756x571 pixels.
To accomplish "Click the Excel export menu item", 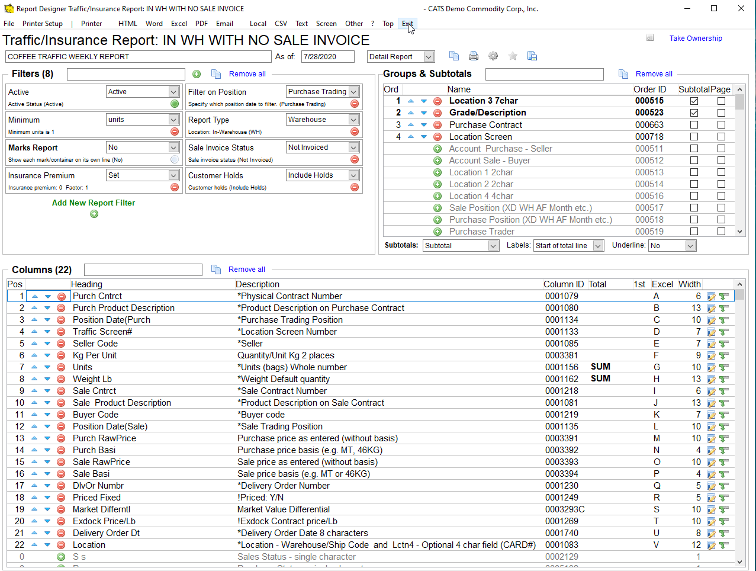I will click(179, 24).
